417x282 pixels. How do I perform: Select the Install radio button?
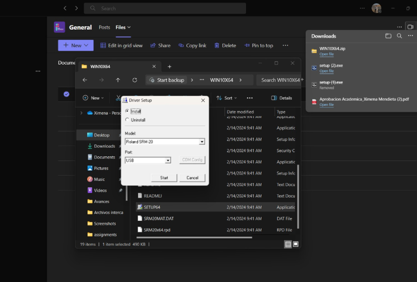127,111
